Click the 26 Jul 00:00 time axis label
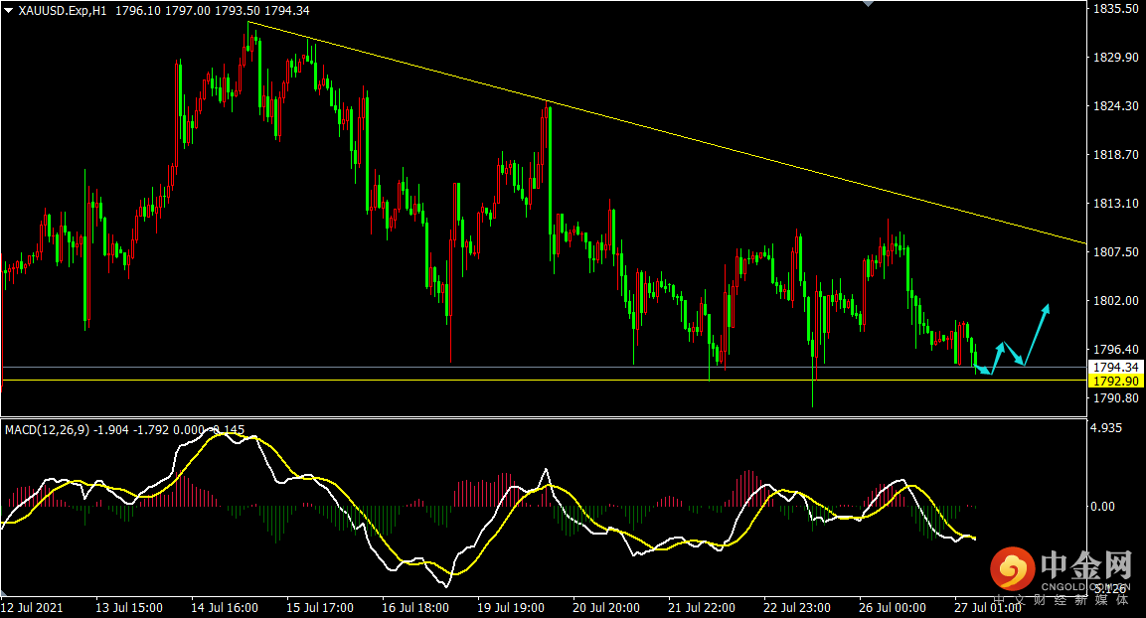 (x=893, y=607)
